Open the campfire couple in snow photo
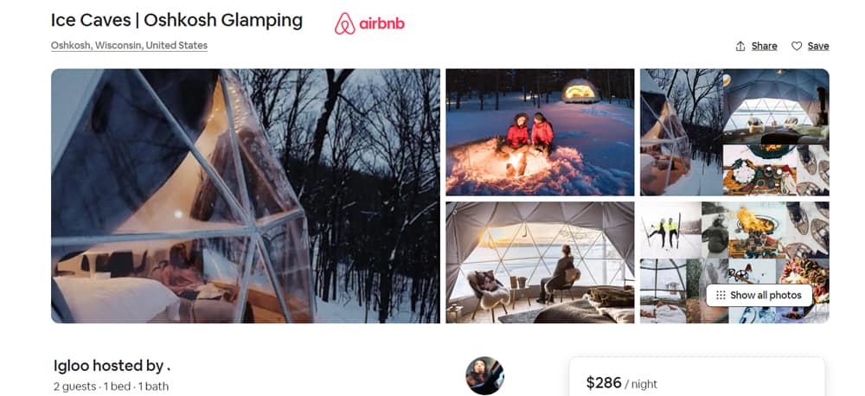Screen dimensions: 865x396 [540, 131]
